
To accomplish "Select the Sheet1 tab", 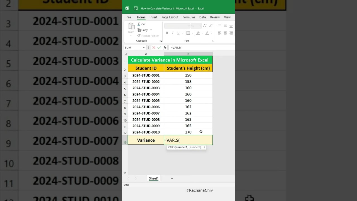I will point(154,178).
